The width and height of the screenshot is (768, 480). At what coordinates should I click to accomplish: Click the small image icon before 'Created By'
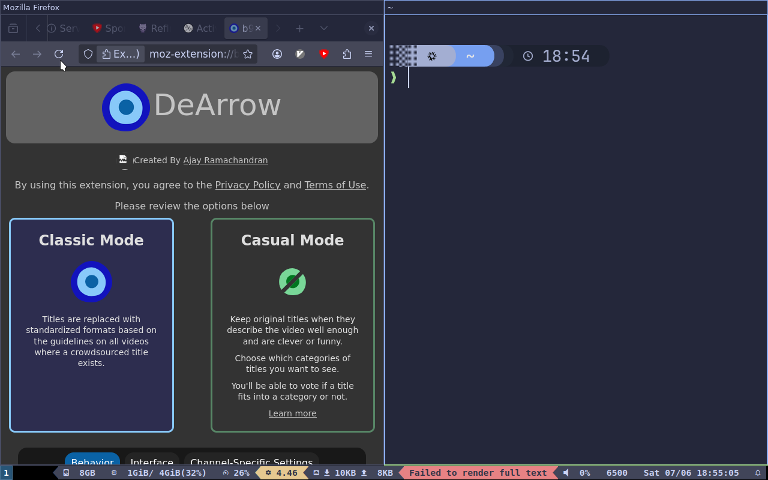123,160
